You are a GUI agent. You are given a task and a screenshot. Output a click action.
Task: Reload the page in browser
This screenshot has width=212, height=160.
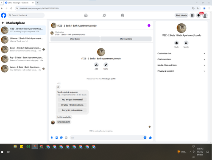point(11,8)
